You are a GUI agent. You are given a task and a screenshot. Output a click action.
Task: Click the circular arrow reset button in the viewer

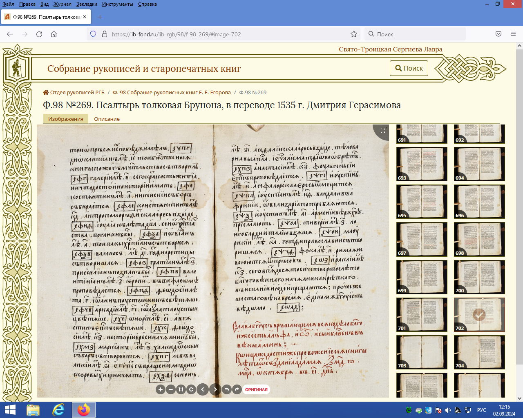[191, 389]
